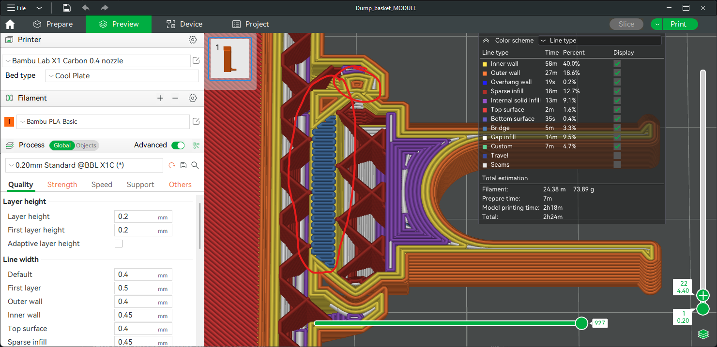Click the Home icon

[10, 24]
